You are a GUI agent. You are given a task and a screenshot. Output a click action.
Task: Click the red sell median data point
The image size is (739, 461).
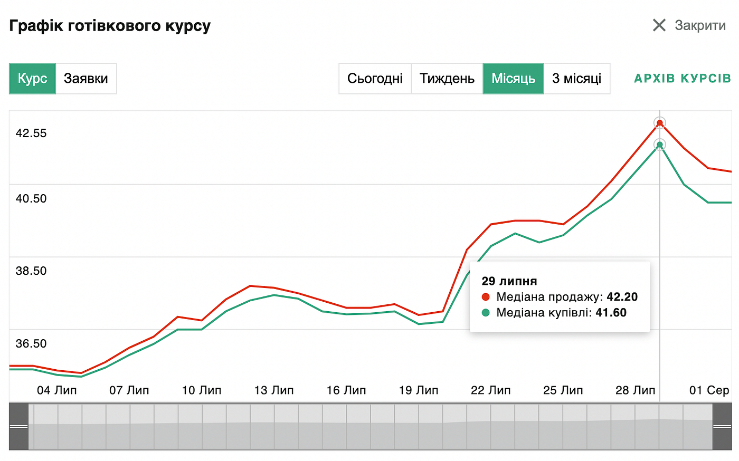(659, 123)
